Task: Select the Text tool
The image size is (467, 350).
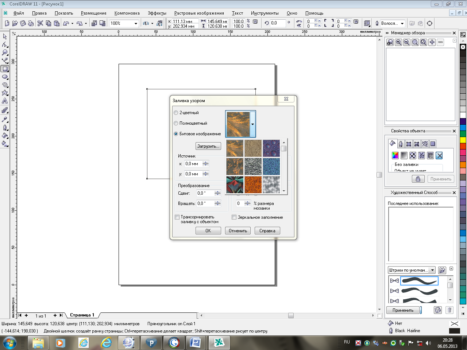Action: [5, 101]
